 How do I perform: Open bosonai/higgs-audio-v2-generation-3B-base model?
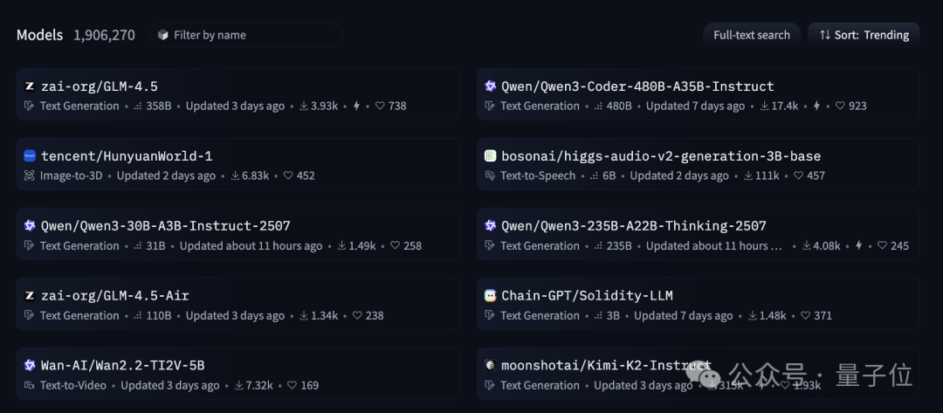(x=698, y=164)
